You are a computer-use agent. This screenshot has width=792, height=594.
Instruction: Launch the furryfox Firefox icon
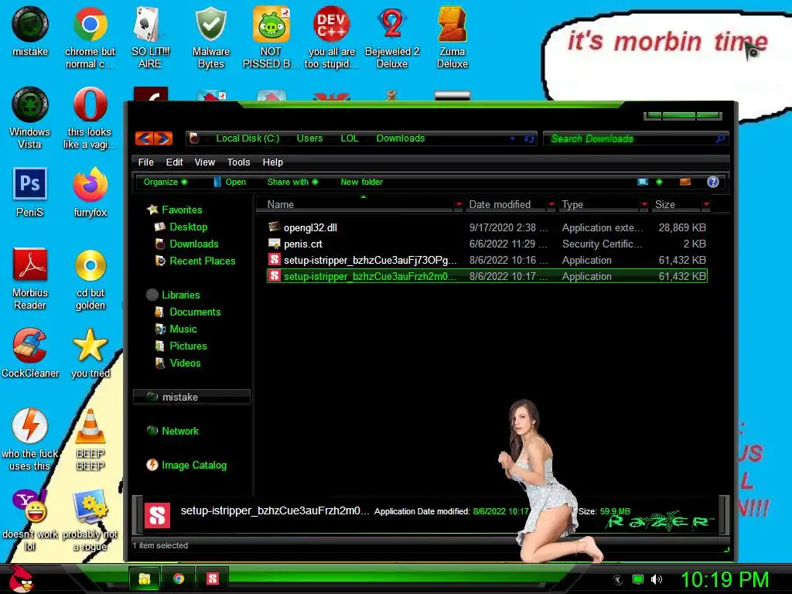[90, 192]
